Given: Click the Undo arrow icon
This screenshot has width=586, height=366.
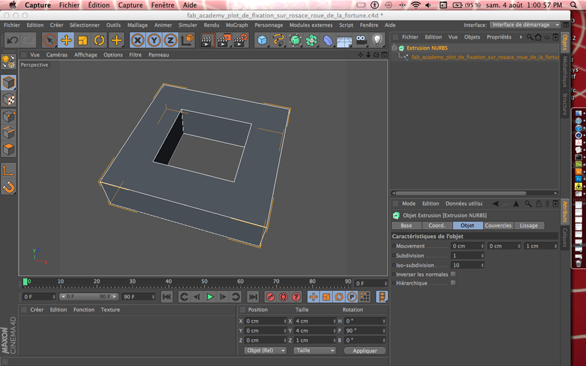Looking at the screenshot, I should point(12,41).
